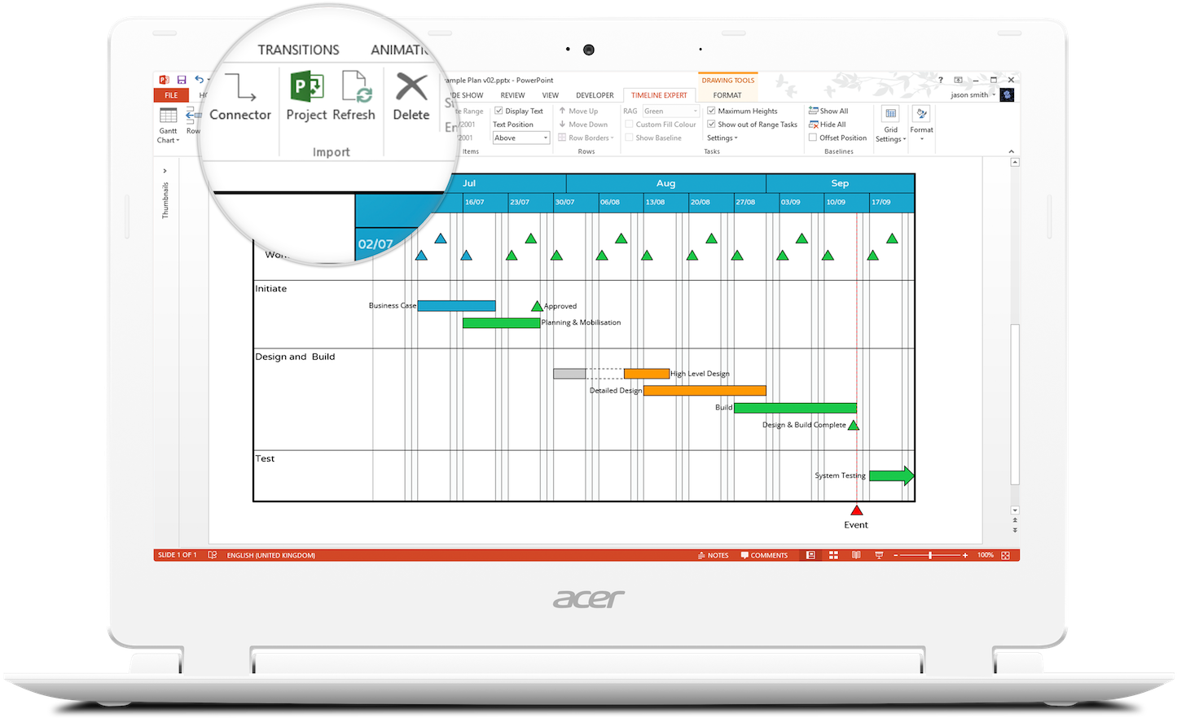The width and height of the screenshot is (1177, 718).
Task: Click the Hide All baselines icon
Action: pos(813,125)
